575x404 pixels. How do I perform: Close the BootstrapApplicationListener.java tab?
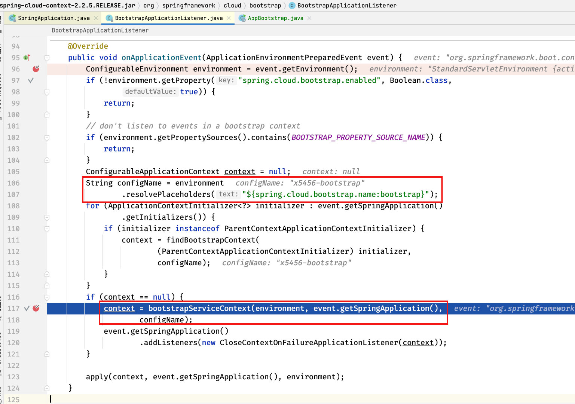point(229,18)
